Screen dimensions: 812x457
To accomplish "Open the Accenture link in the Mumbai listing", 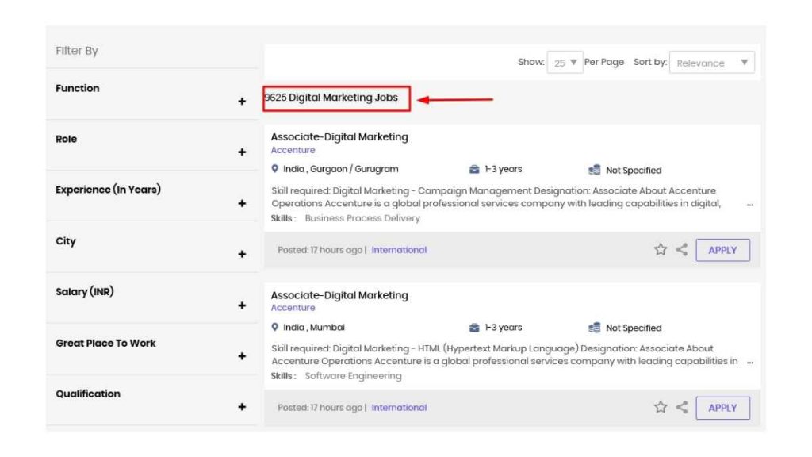I will point(293,307).
